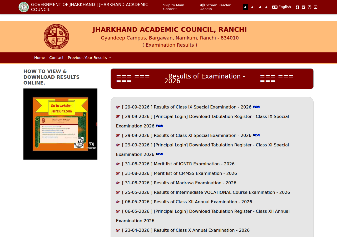The image size is (337, 237).
Task: Click the Jharkhand government emblem icon
Action: 24,7
